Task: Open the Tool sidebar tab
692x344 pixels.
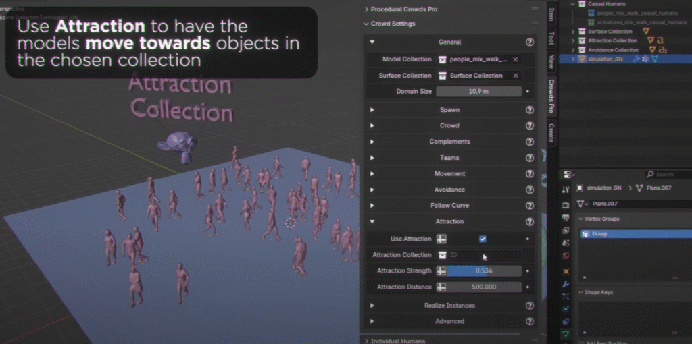Action: tap(551, 38)
